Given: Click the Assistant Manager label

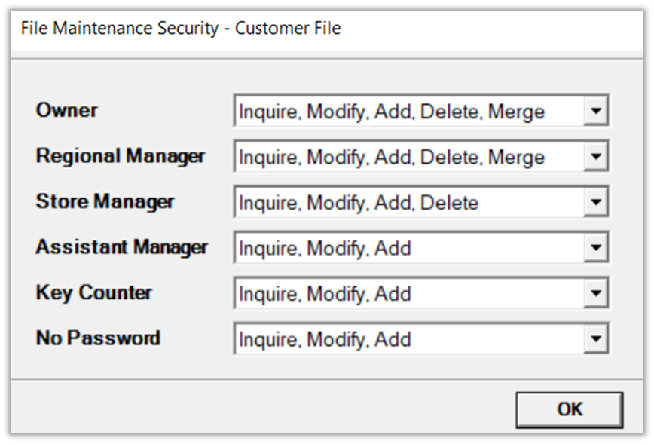Looking at the screenshot, I should tap(122, 246).
